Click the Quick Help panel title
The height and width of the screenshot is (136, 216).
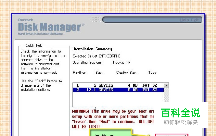tap(34, 45)
